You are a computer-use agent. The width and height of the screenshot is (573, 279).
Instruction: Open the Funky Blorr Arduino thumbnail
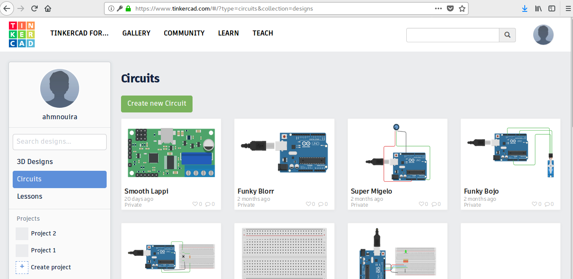point(284,153)
